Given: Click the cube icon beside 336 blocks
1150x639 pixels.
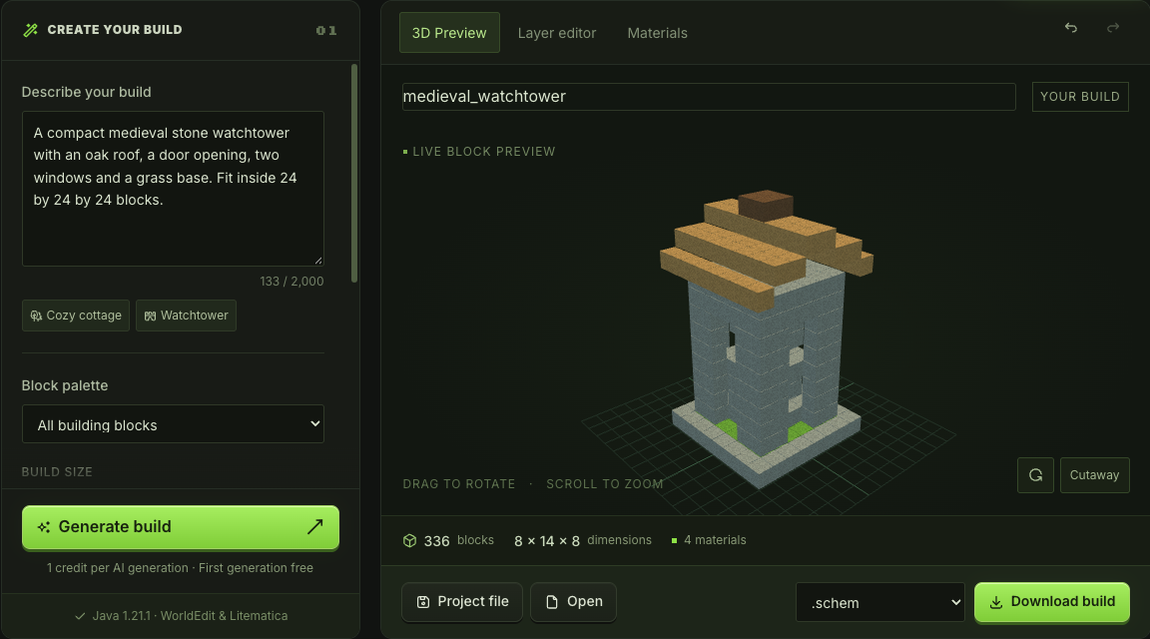Looking at the screenshot, I should click(x=409, y=541).
